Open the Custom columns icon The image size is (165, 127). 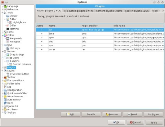[11, 64]
